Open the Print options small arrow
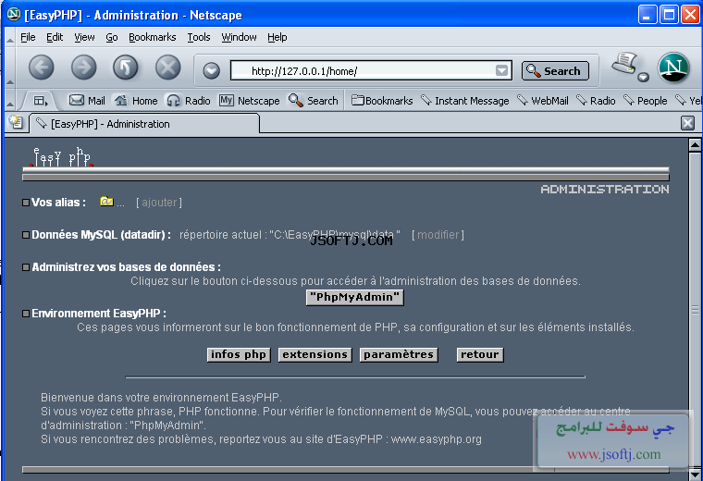Image resolution: width=703 pixels, height=481 pixels. tap(644, 77)
